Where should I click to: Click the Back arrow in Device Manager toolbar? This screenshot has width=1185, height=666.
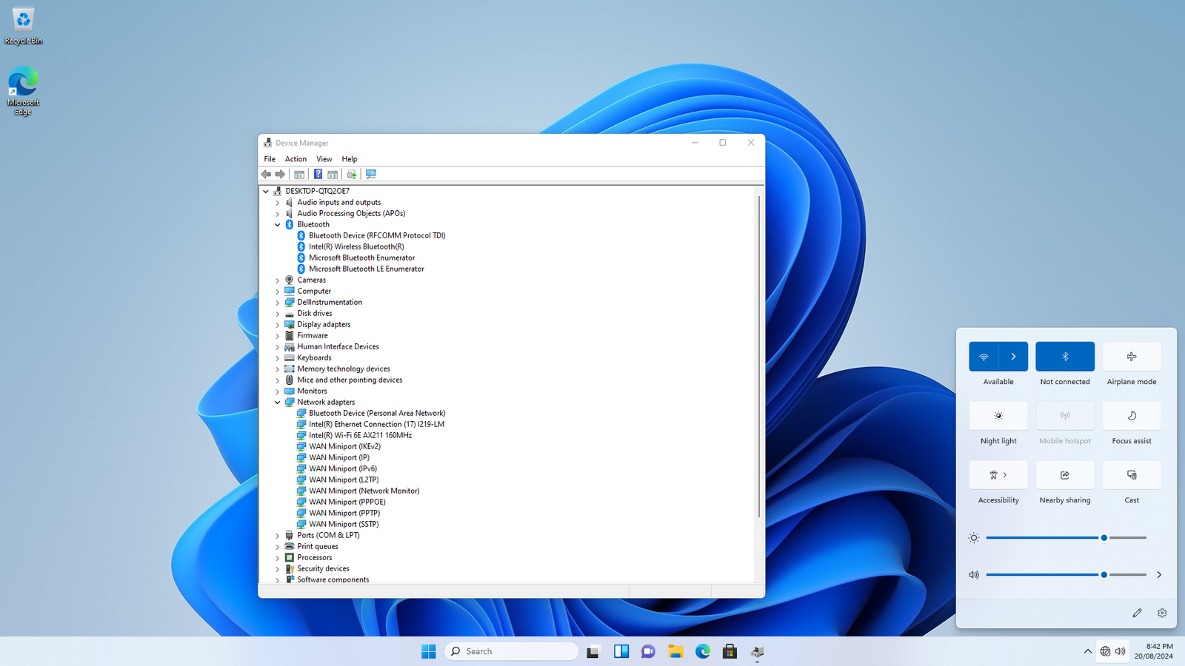click(x=266, y=174)
